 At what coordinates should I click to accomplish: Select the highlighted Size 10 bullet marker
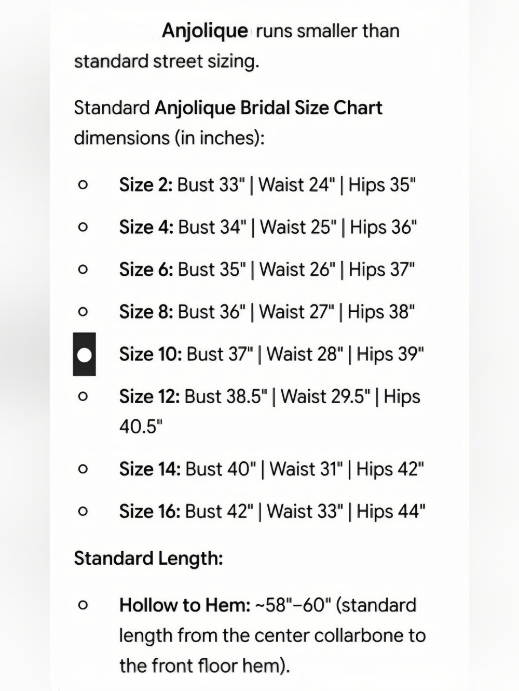pos(84,354)
